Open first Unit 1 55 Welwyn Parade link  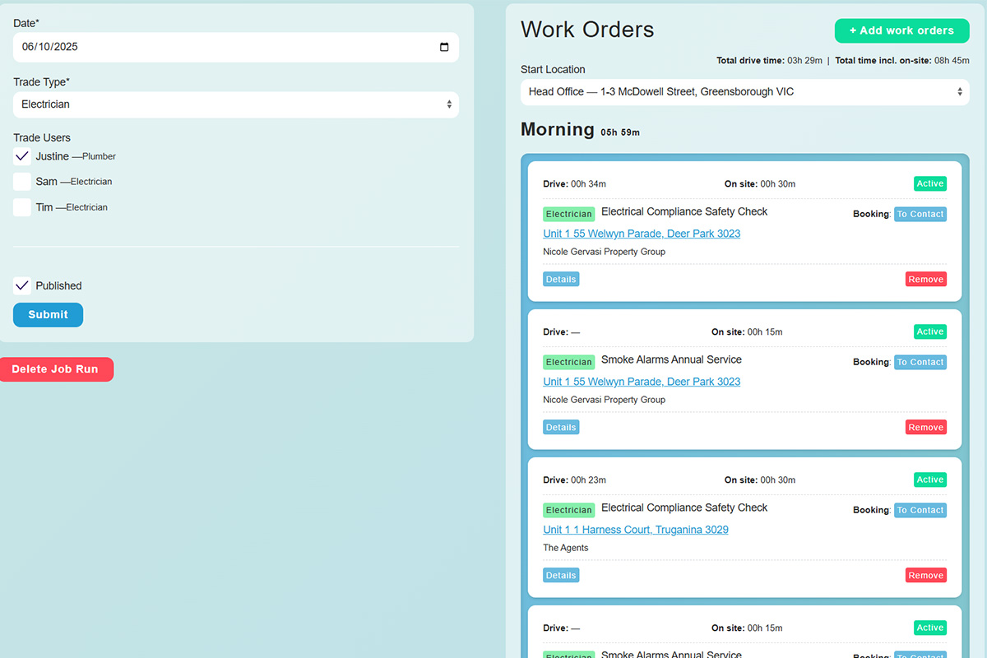click(642, 234)
